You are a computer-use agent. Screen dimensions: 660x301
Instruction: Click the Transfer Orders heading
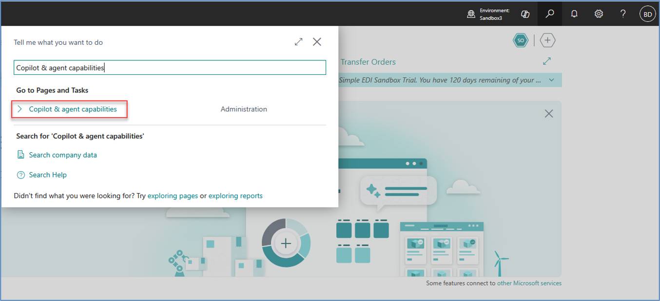pos(368,62)
